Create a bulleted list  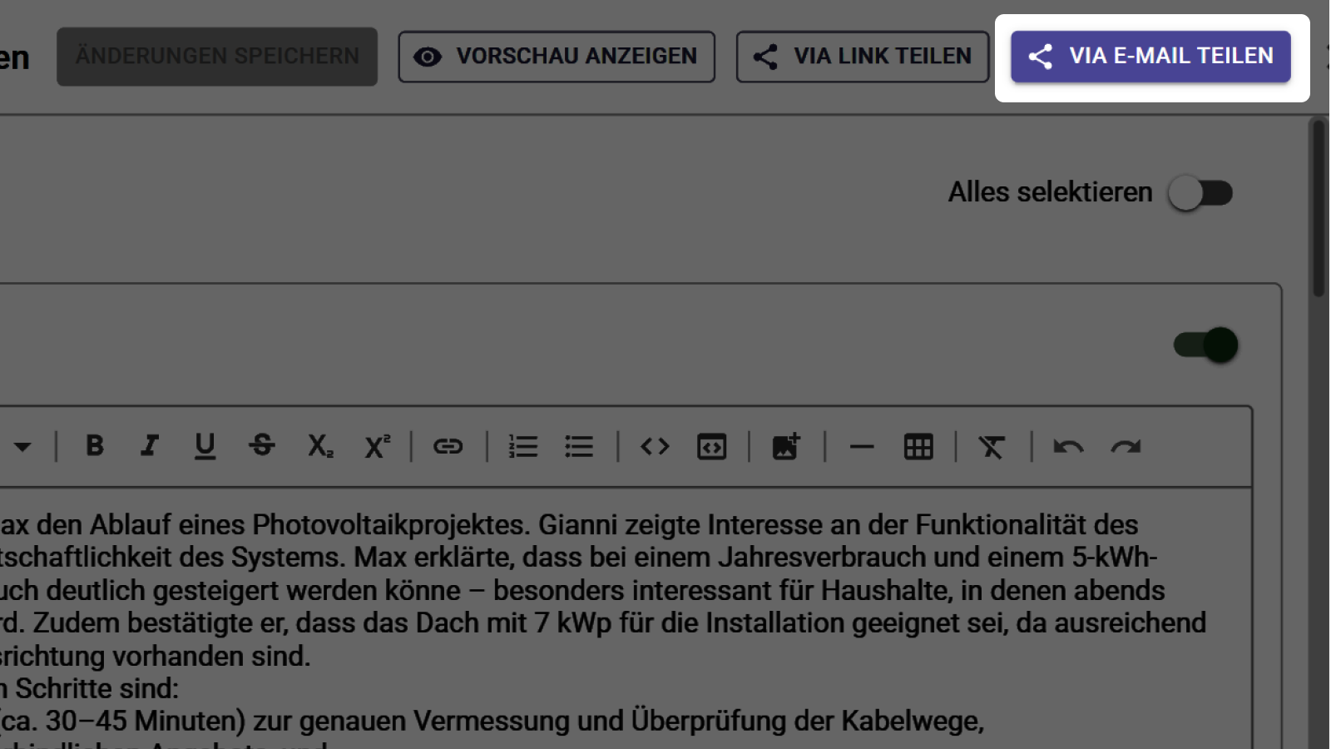point(579,447)
